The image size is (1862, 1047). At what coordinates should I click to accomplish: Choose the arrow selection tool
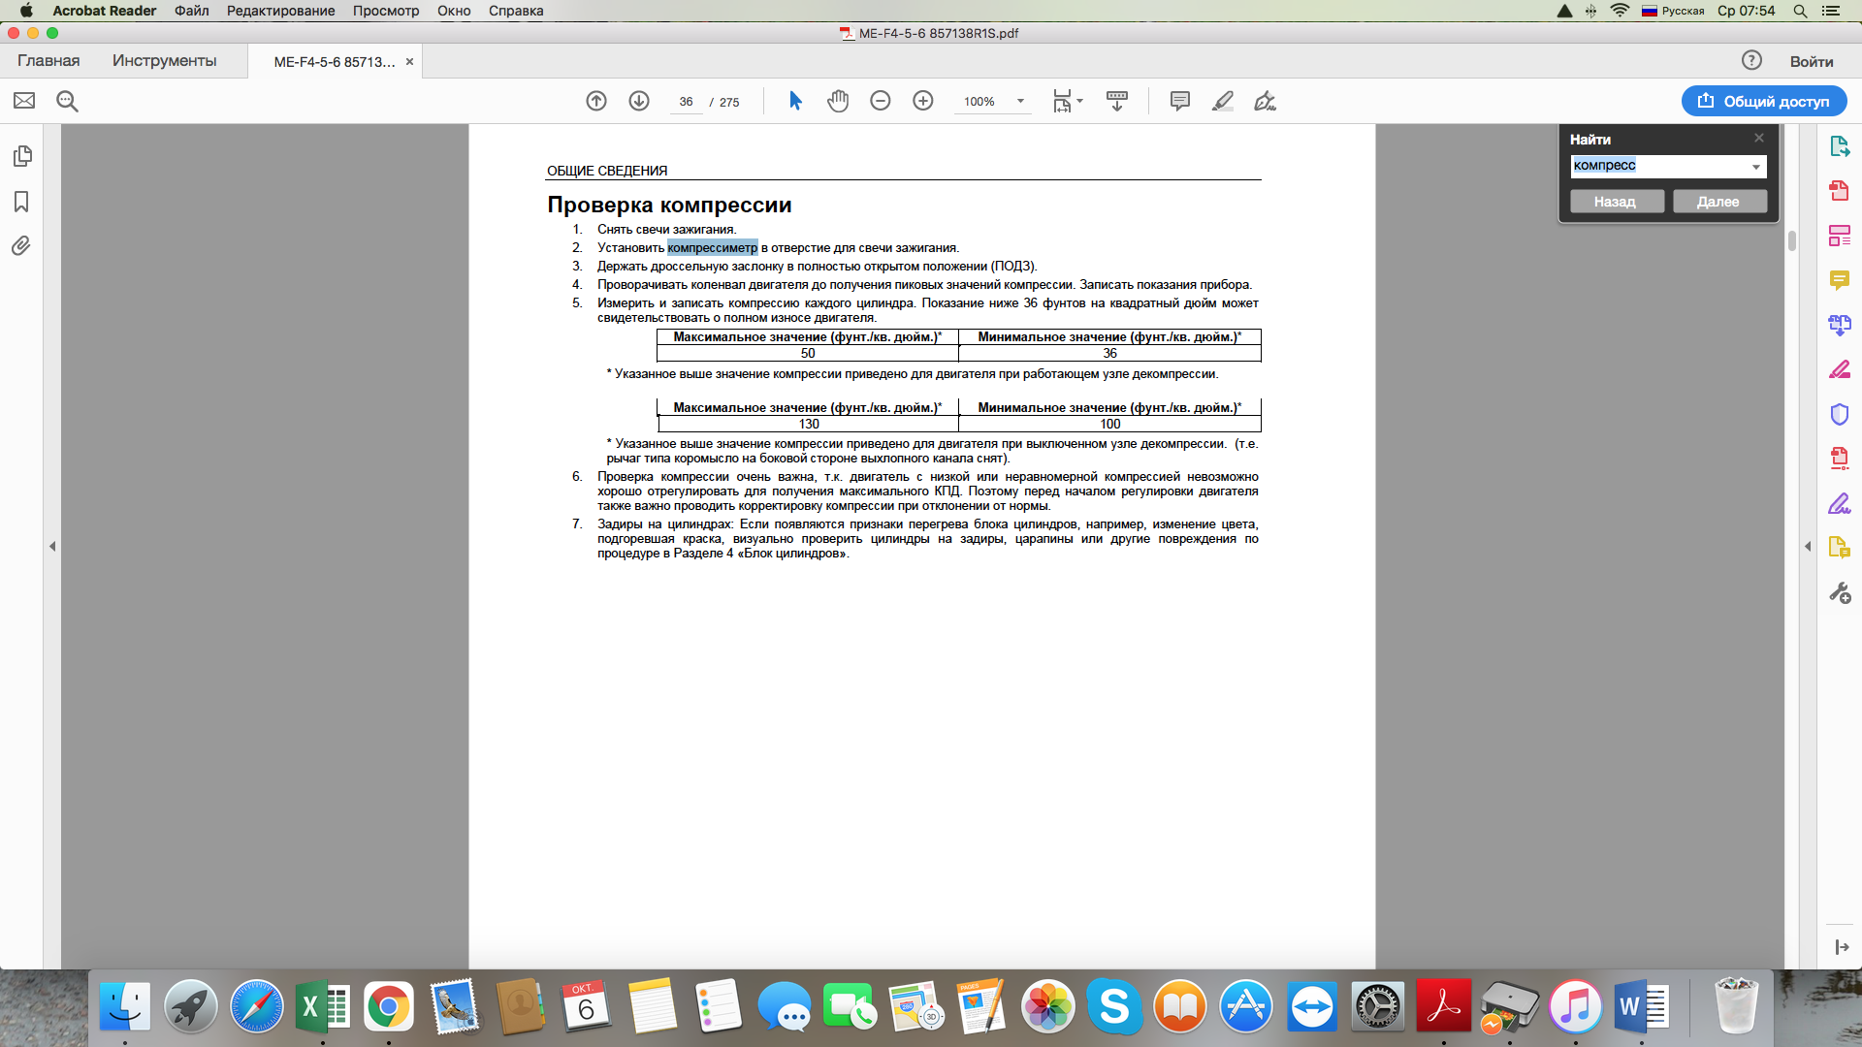pyautogui.click(x=795, y=101)
